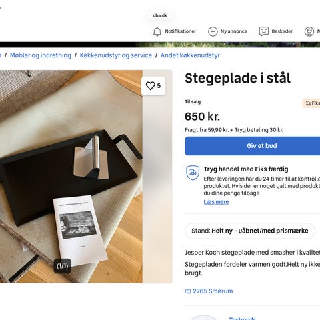Open the stegeplade product photo
This screenshot has width=320, height=320.
tap(71, 177)
